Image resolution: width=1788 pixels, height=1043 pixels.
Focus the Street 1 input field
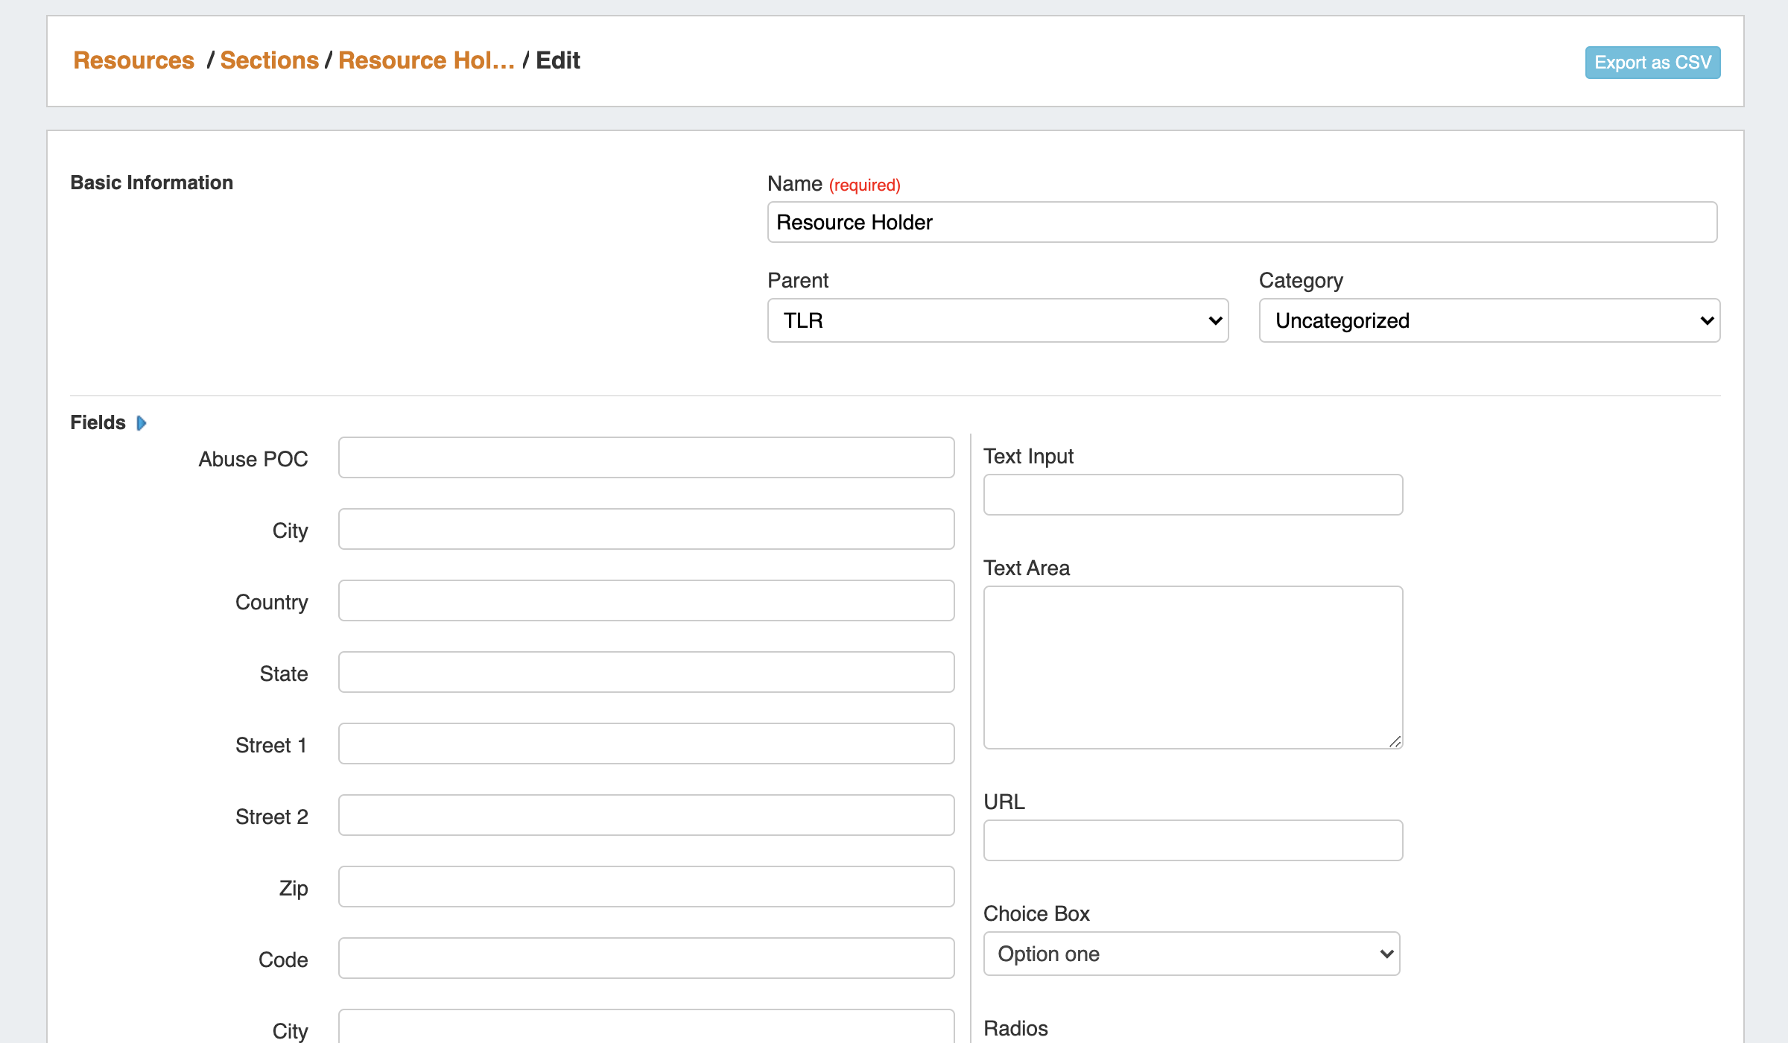click(645, 744)
